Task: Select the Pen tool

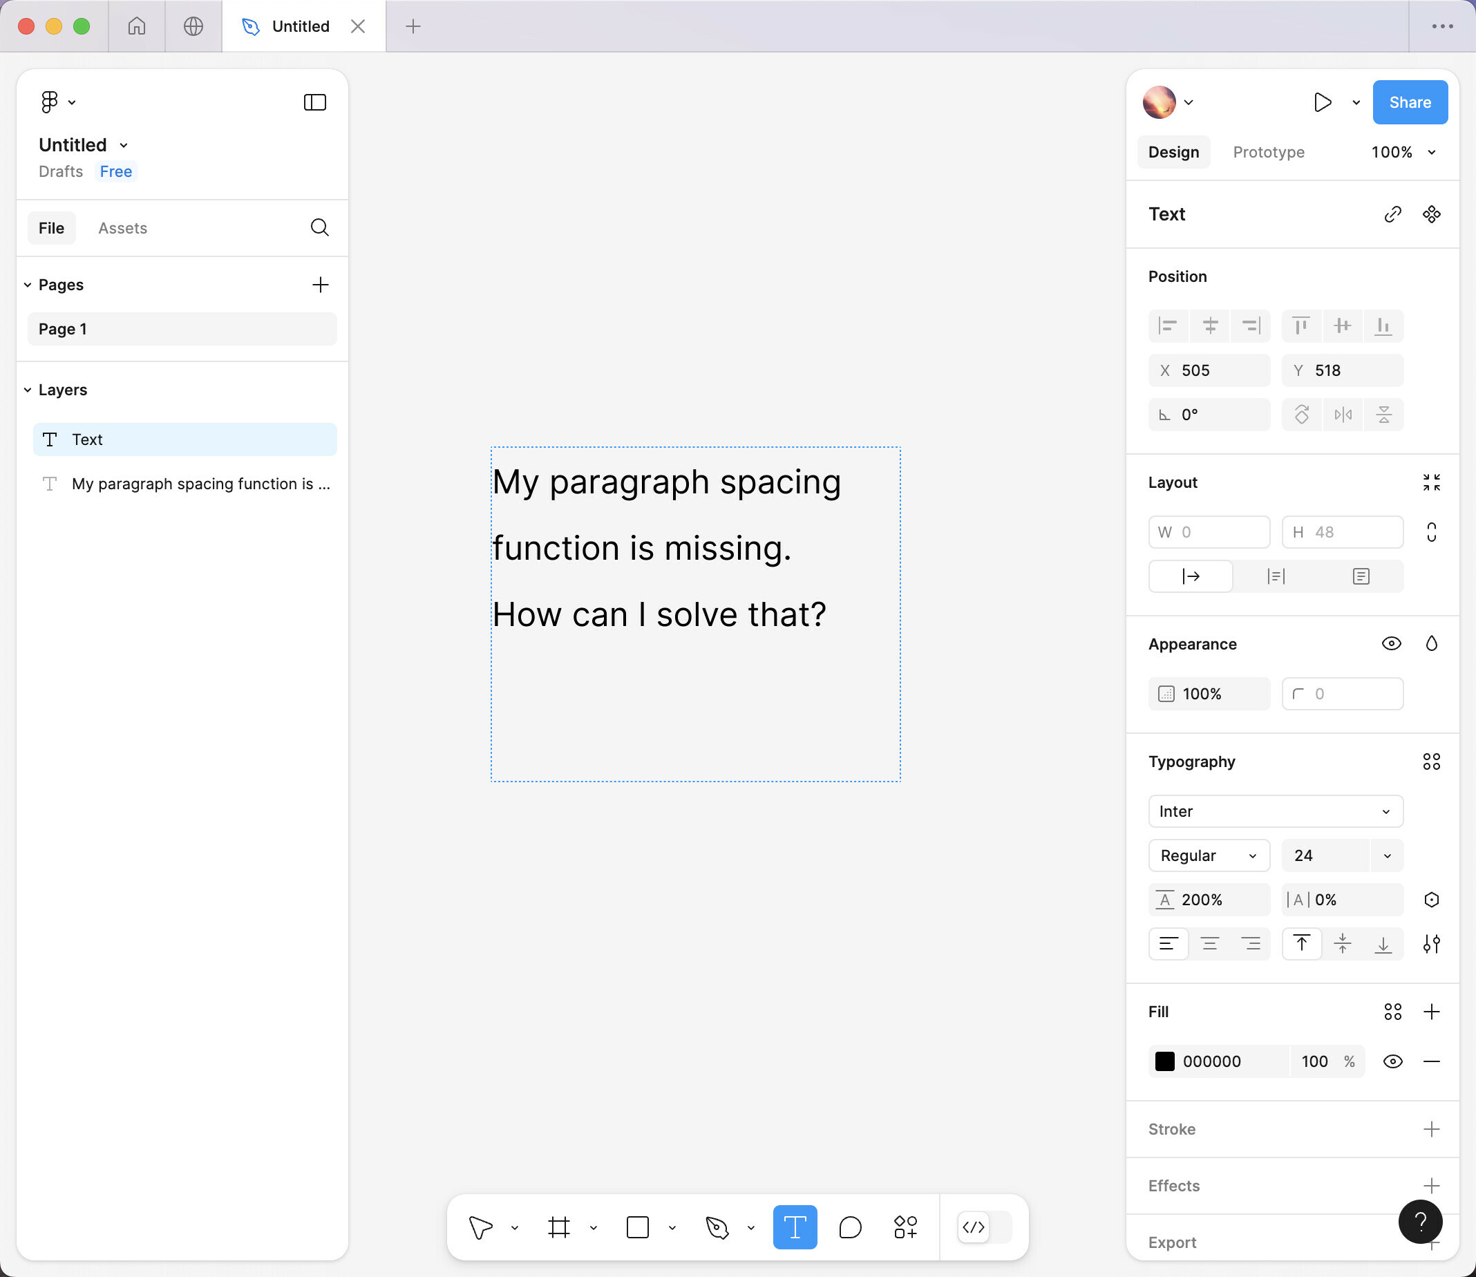Action: (717, 1227)
